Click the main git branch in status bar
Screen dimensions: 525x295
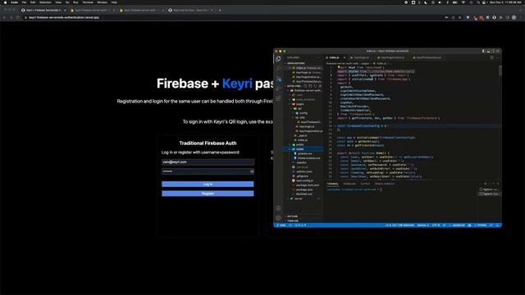[x=281, y=225]
